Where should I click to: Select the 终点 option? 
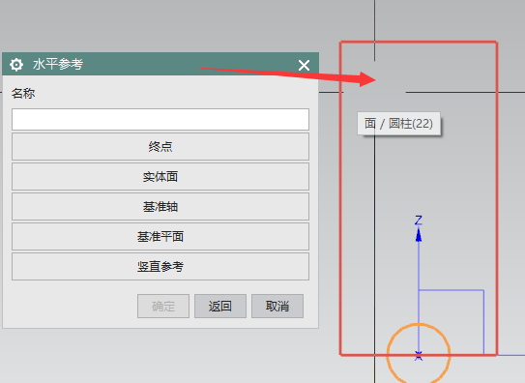pos(160,147)
